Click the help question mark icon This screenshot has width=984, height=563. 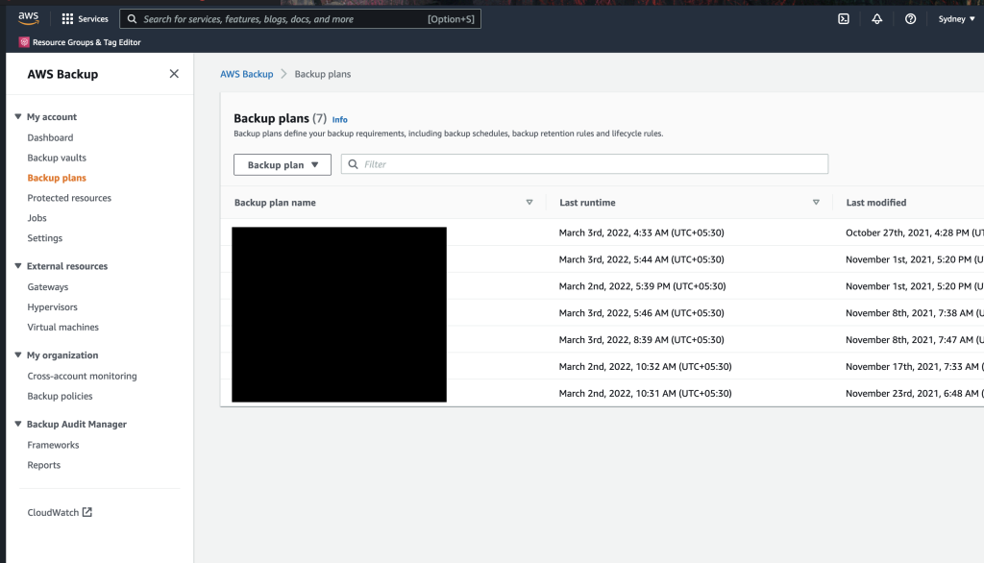click(x=910, y=18)
